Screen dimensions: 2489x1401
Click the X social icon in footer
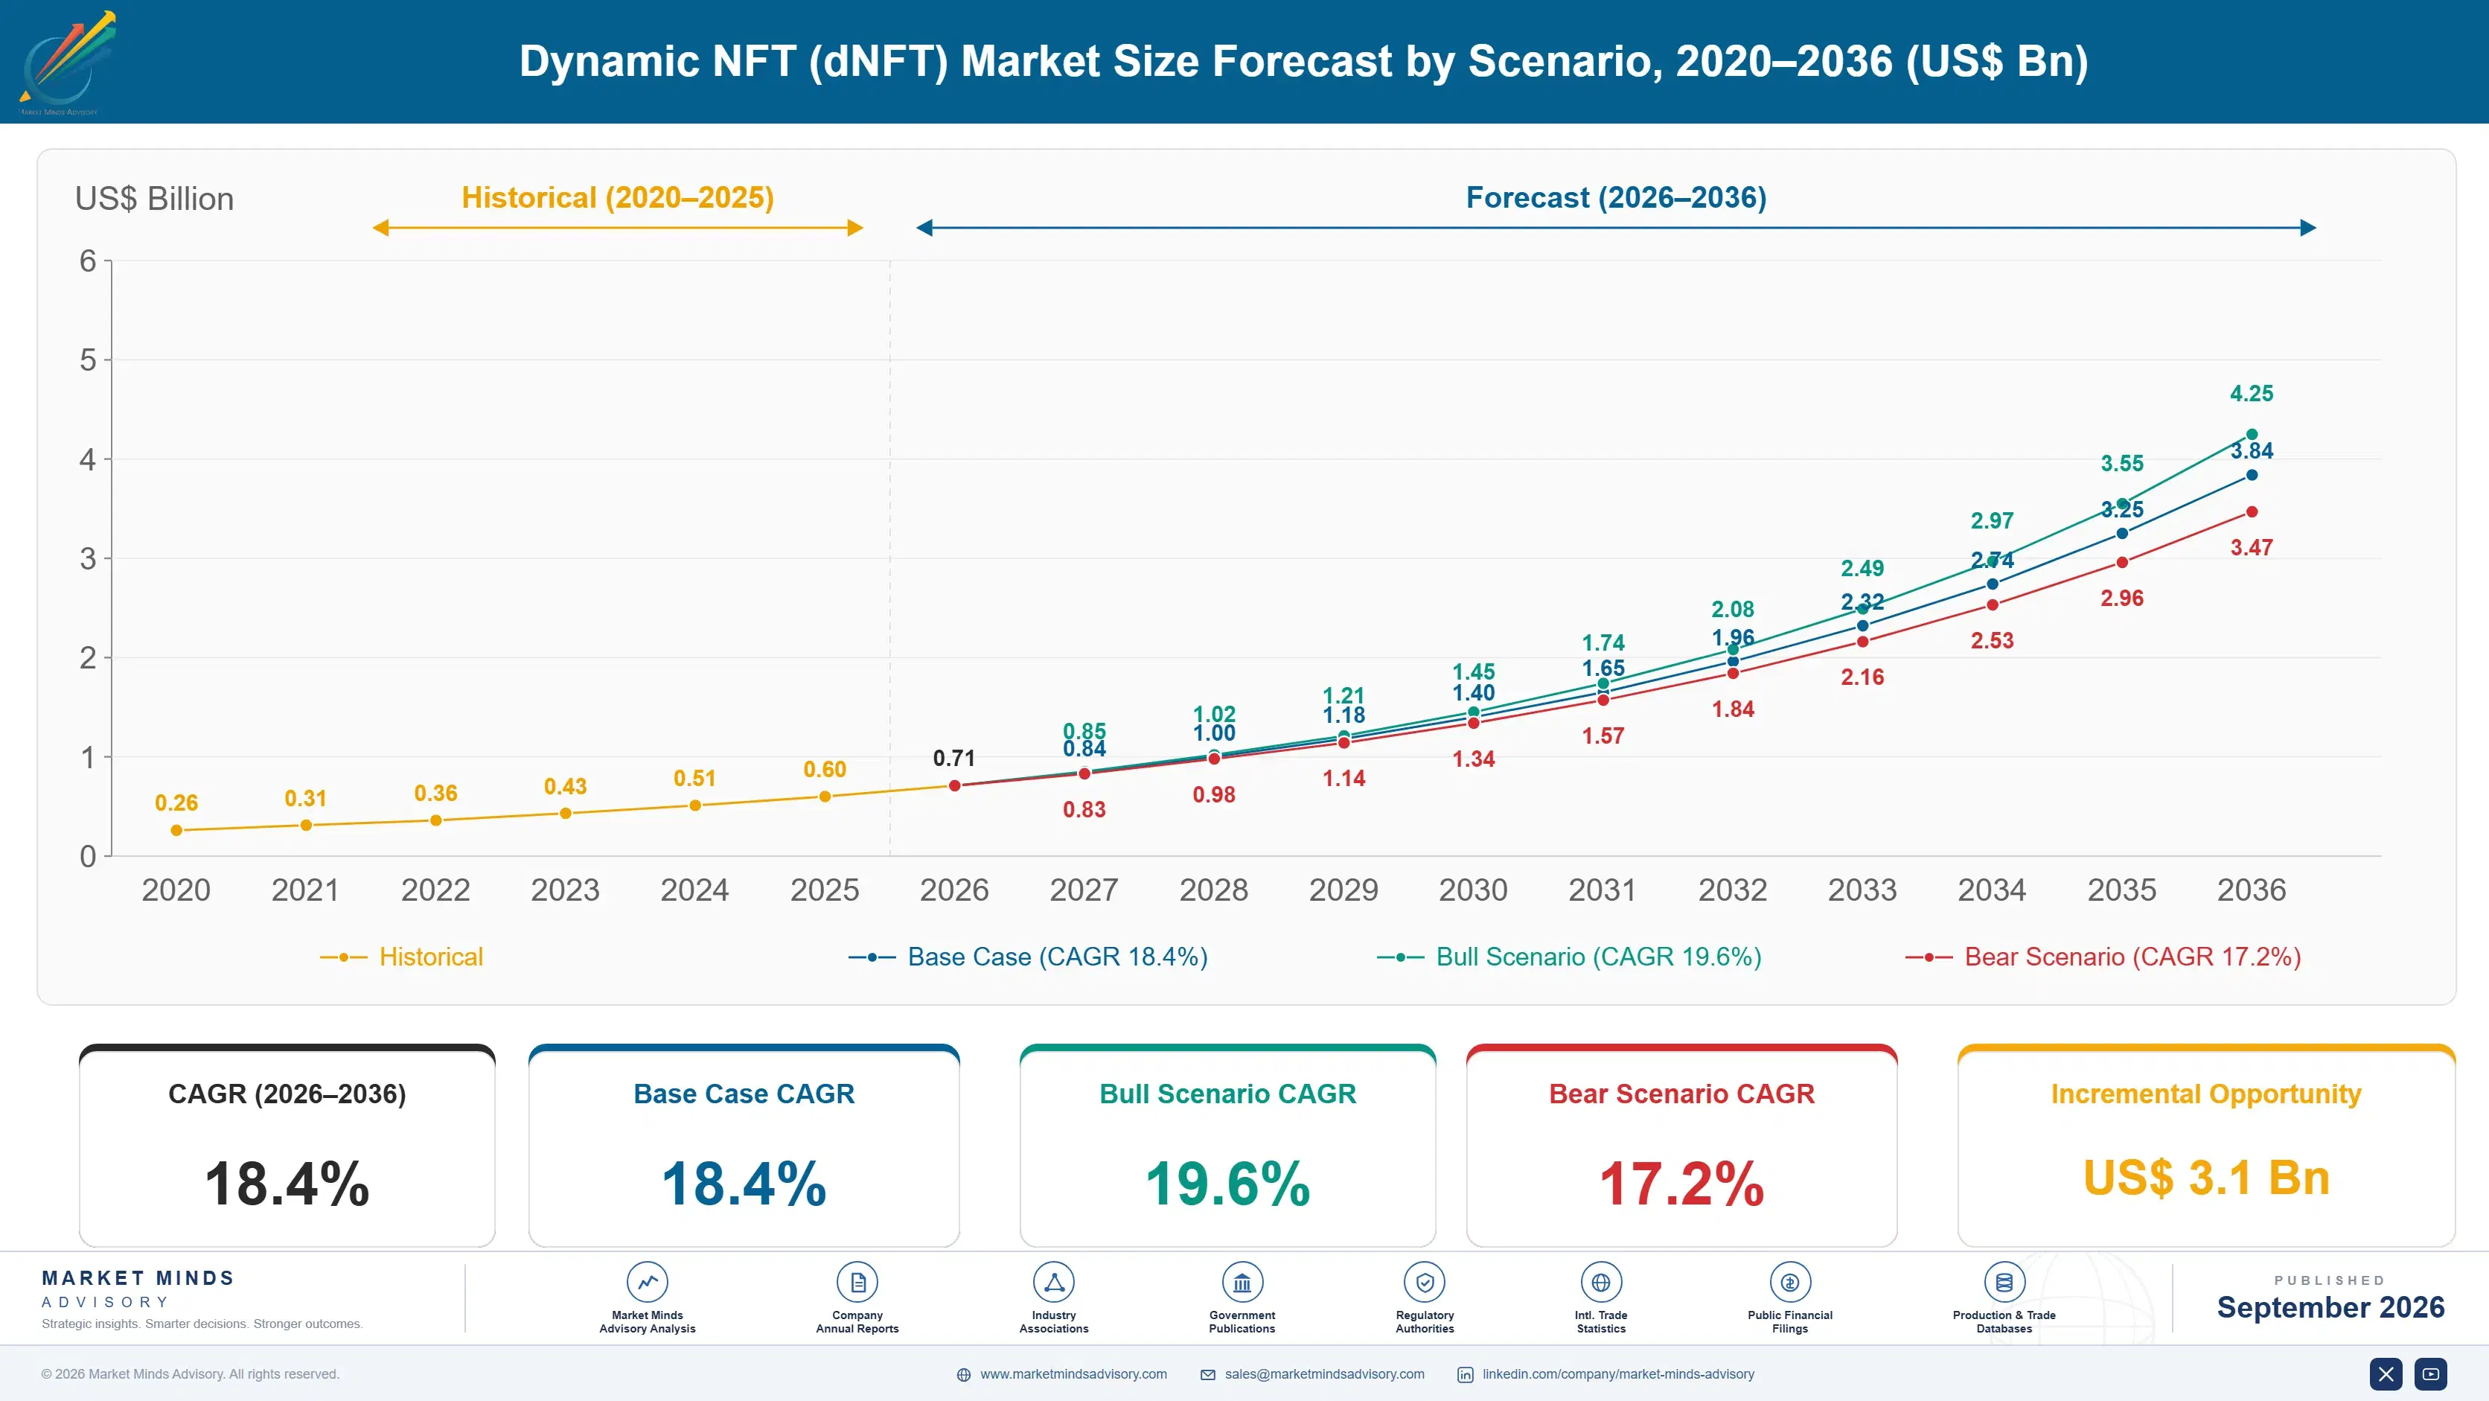[2386, 1374]
